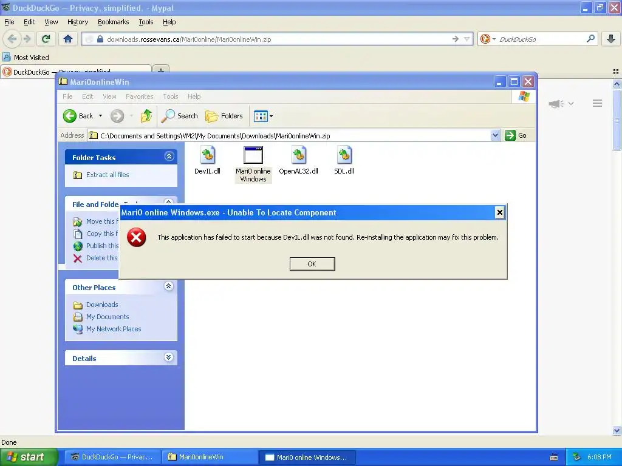This screenshot has width=622, height=466.
Task: Open DuckDuckGo search engine selector dropdown
Action: [488, 39]
